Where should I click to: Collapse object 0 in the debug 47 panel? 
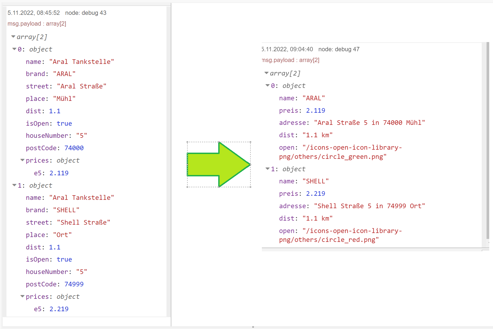268,85
